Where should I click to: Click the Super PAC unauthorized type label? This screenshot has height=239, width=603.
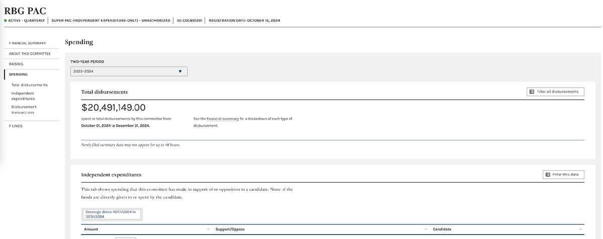click(x=111, y=21)
